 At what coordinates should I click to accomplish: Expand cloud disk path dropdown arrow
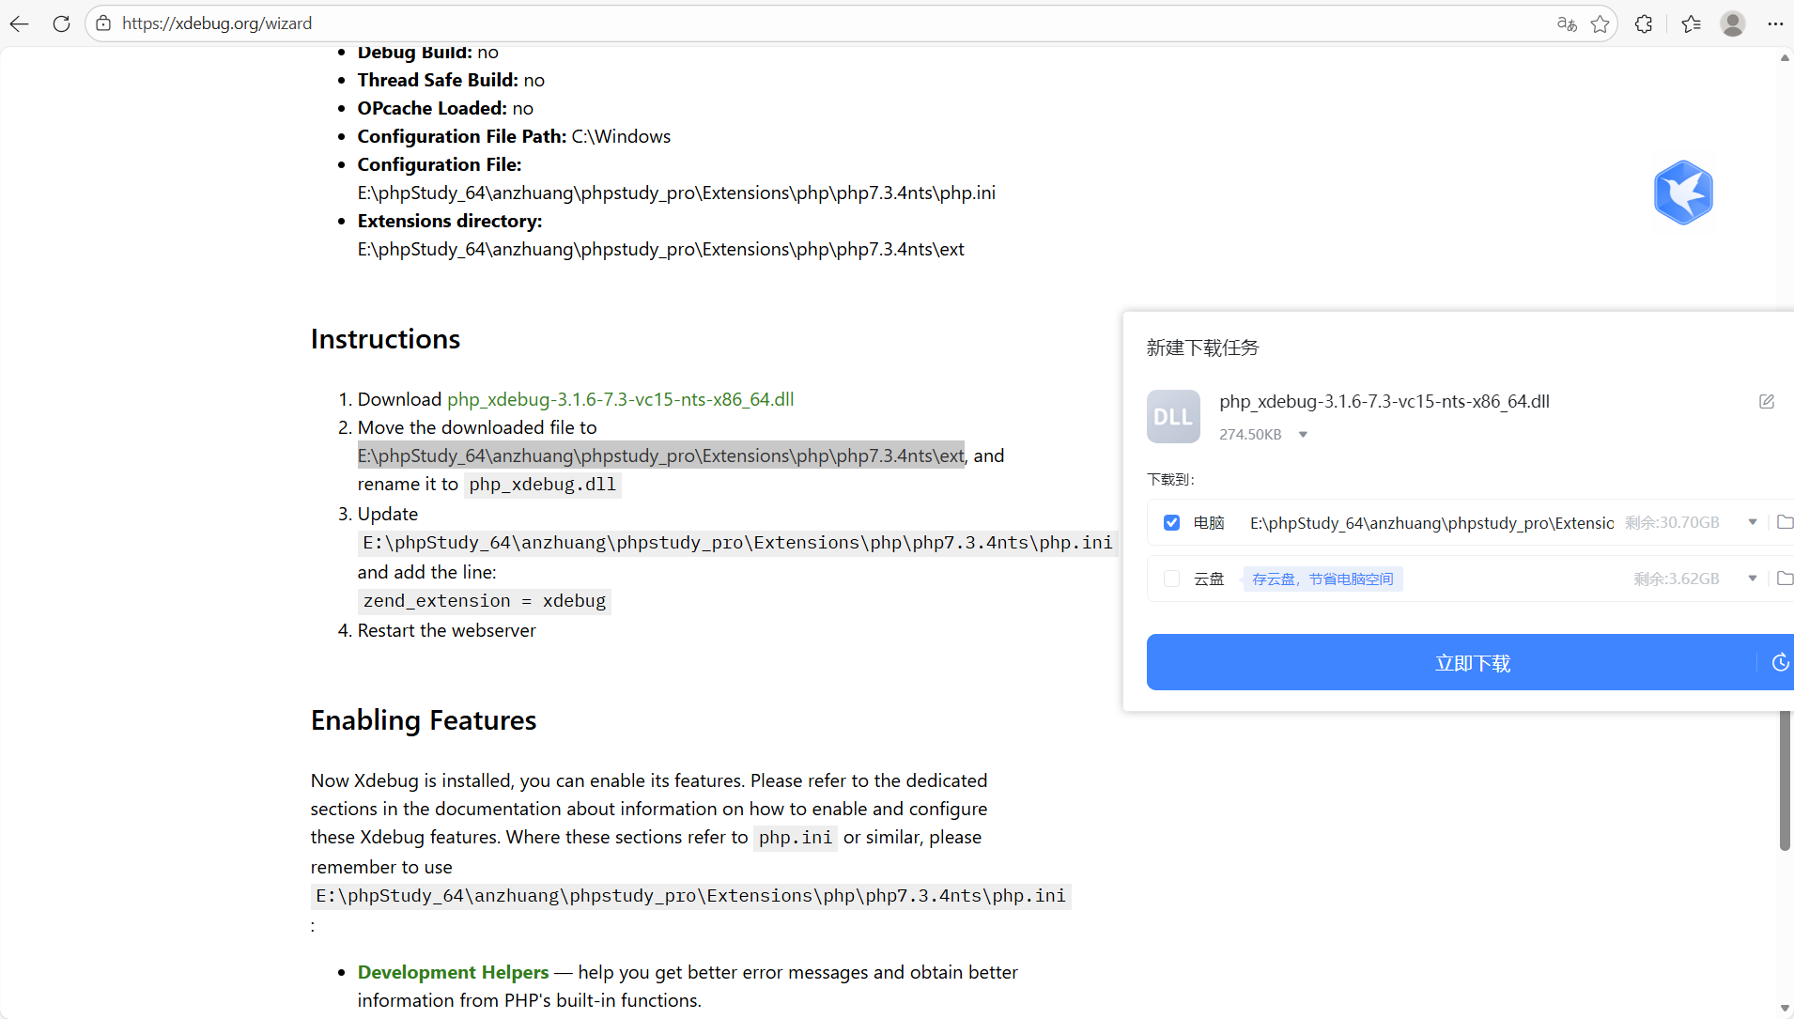1753,579
